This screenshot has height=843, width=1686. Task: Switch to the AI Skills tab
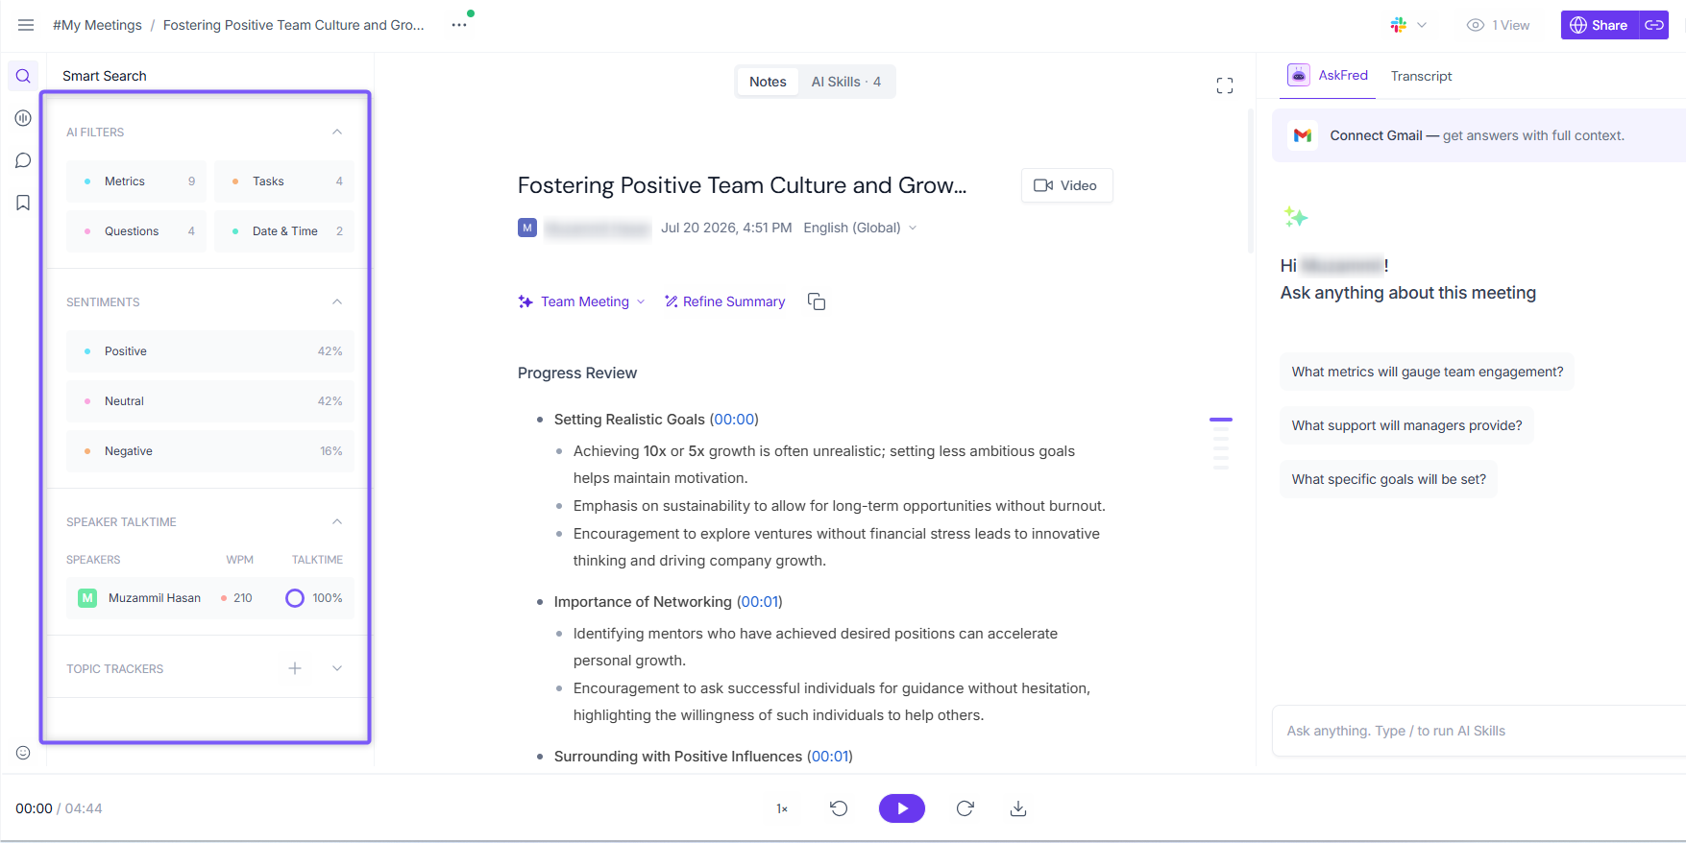point(845,82)
